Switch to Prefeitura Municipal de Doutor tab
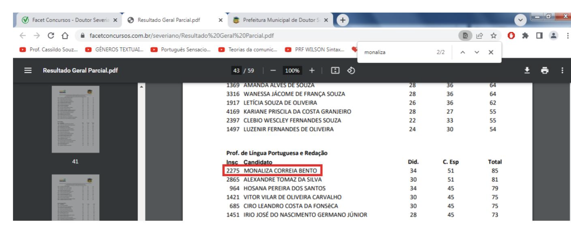Viewport: 571px width, 234px height. pos(279,20)
